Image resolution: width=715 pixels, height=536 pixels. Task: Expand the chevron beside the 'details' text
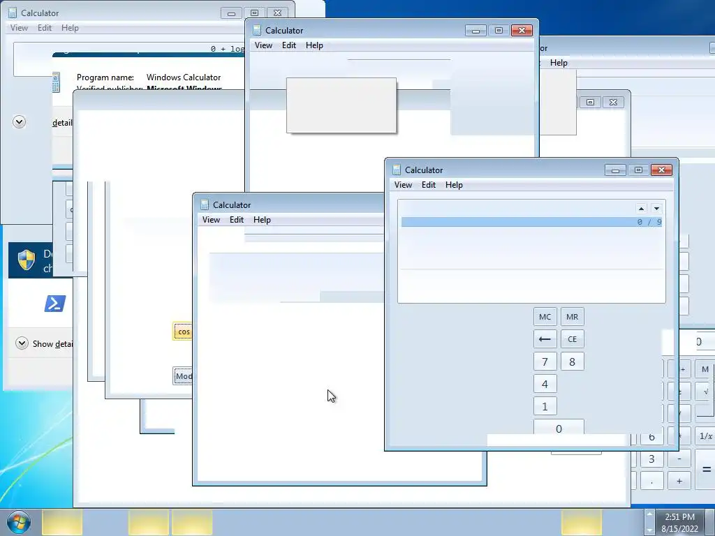click(x=19, y=121)
